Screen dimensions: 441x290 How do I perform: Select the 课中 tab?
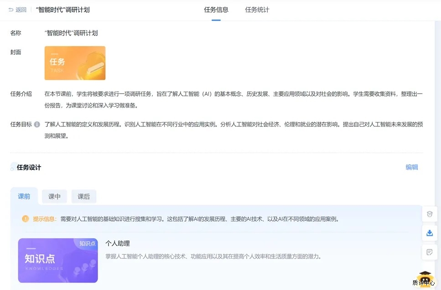click(54, 197)
